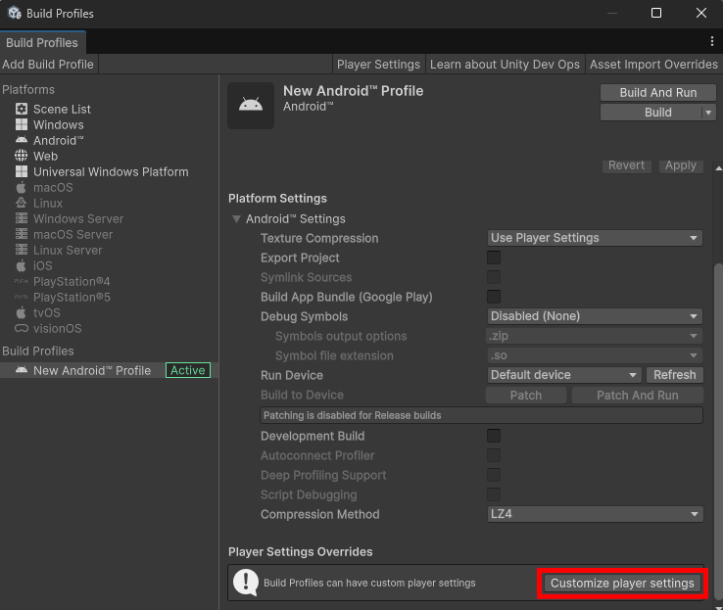Toggle Build App Bundle (Google Play) checkbox
The height and width of the screenshot is (610, 723).
(x=494, y=297)
